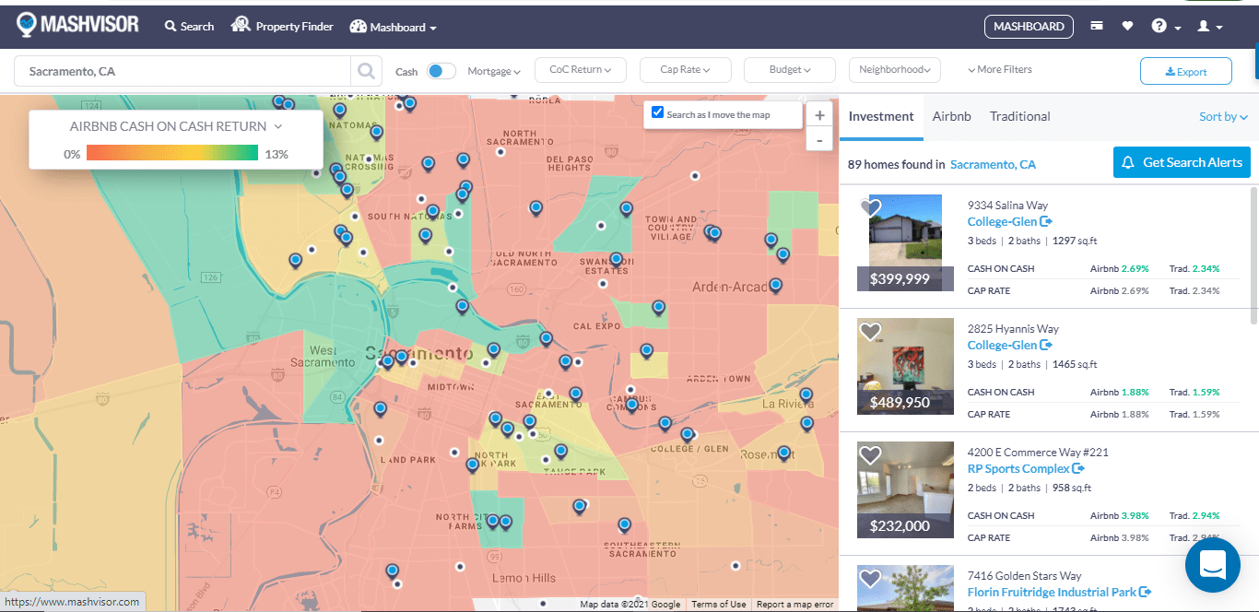
Task: Save 2825 Hyannis Way with heart icon
Action: [870, 331]
